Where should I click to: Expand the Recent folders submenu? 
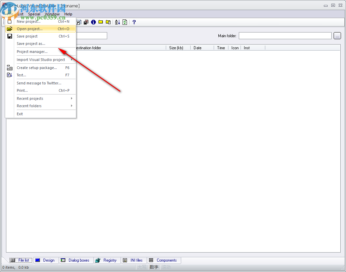29,106
